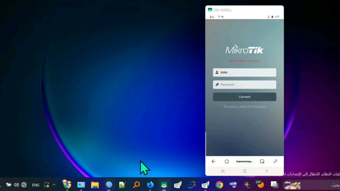This screenshot has width=340, height=191.
Task: Open File Explorer from the taskbar
Action: click(95, 185)
